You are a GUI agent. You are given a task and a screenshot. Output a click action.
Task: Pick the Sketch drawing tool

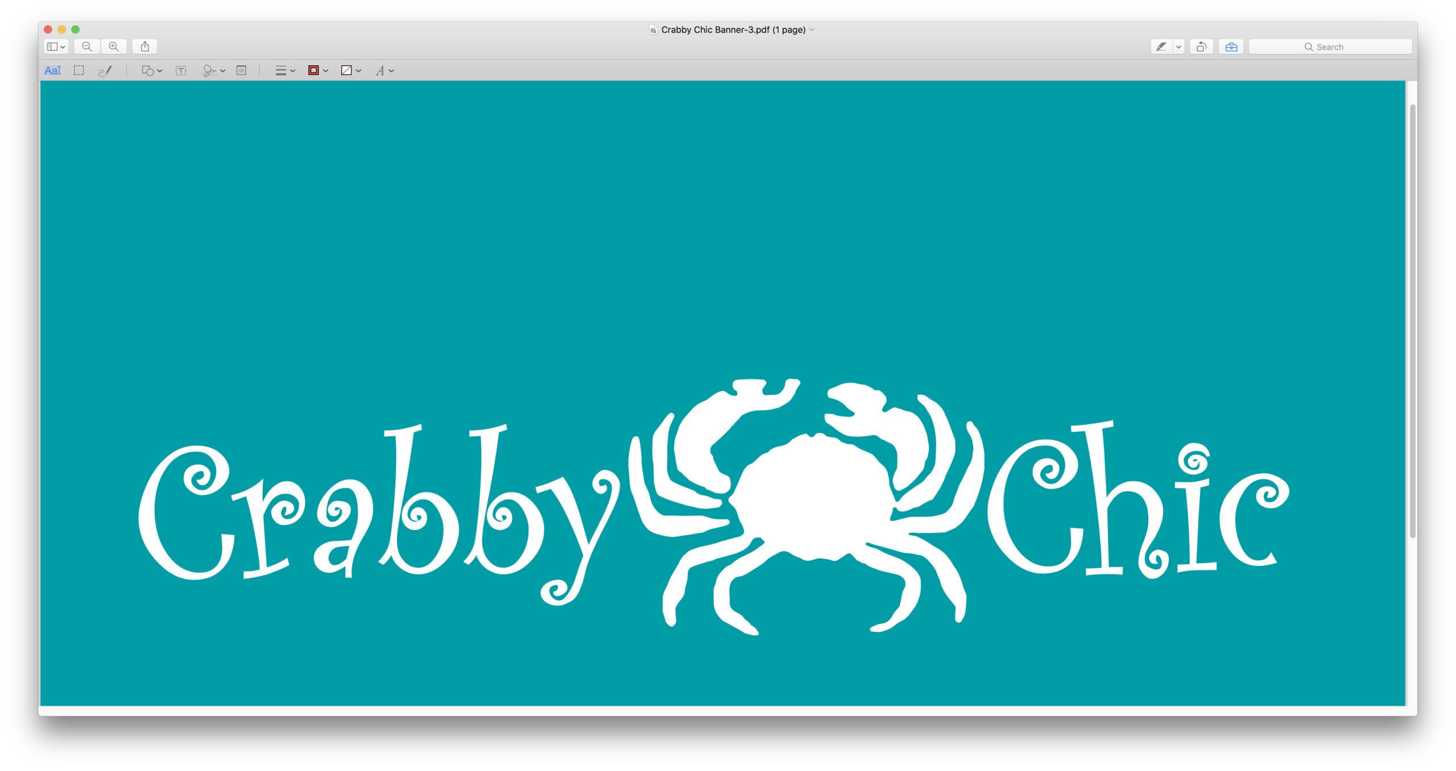click(x=105, y=70)
